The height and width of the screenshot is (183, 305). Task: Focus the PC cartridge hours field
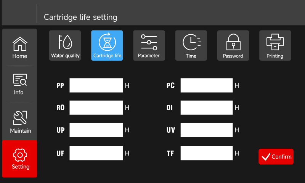(207, 85)
